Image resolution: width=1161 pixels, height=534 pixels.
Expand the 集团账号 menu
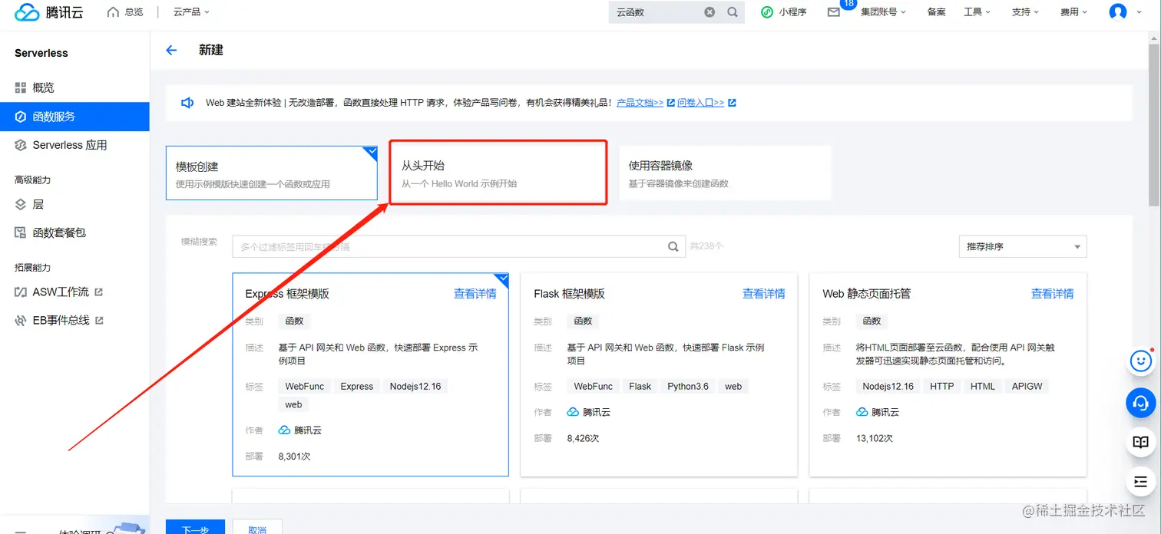tap(883, 12)
